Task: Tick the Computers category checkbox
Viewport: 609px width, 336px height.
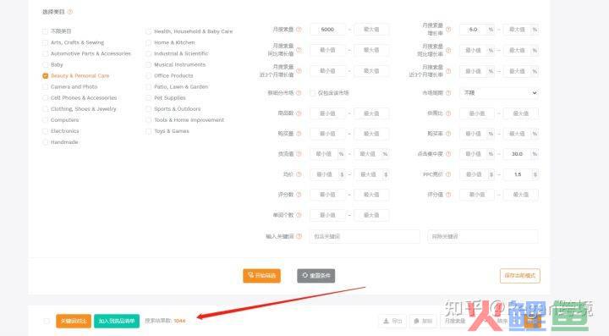Action: [x=46, y=120]
